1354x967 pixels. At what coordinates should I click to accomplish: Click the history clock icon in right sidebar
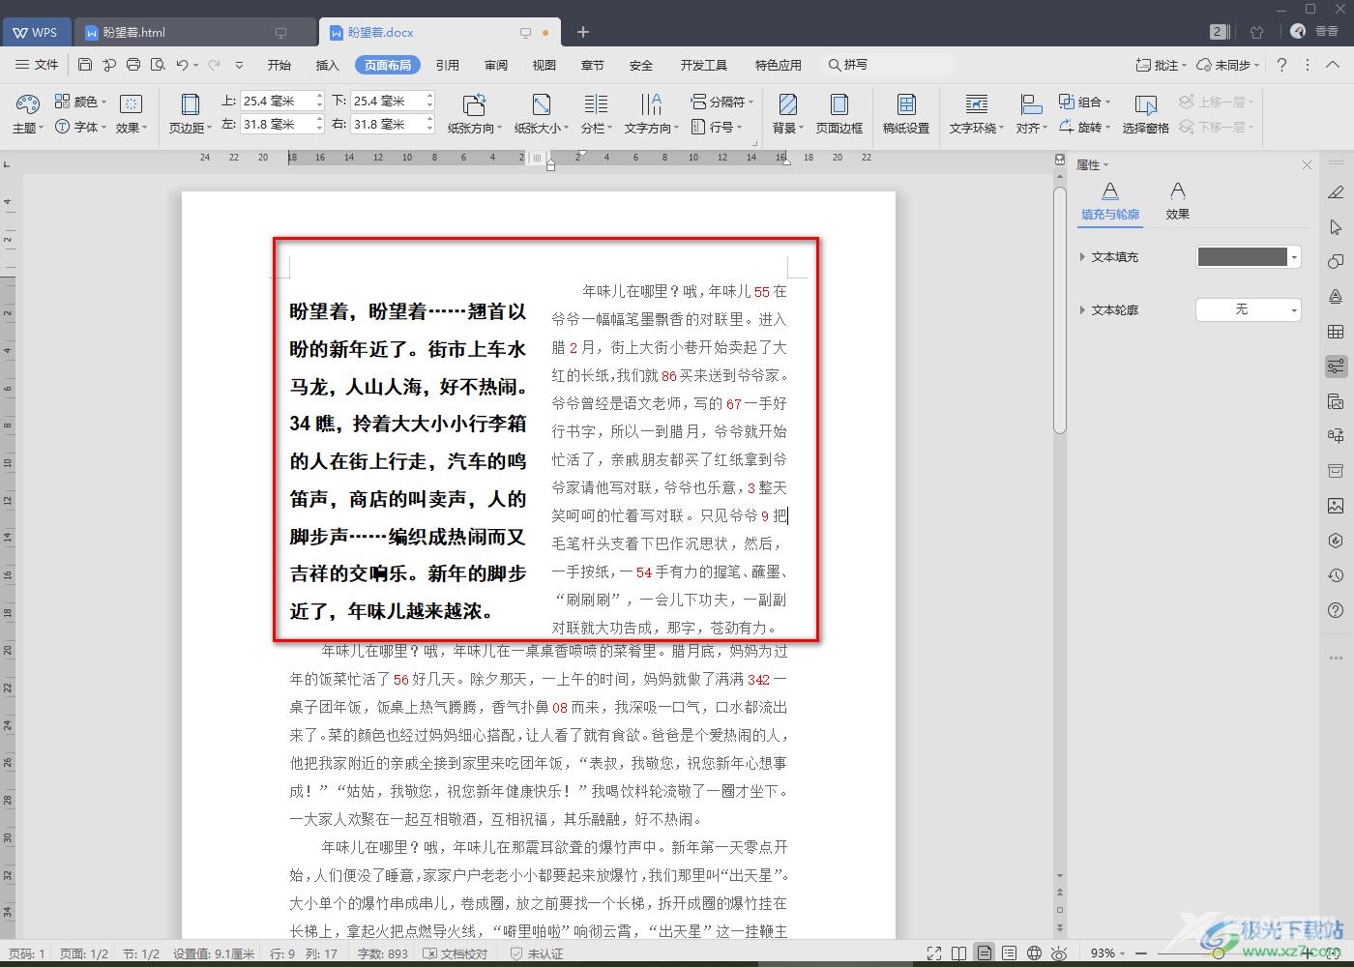1336,575
